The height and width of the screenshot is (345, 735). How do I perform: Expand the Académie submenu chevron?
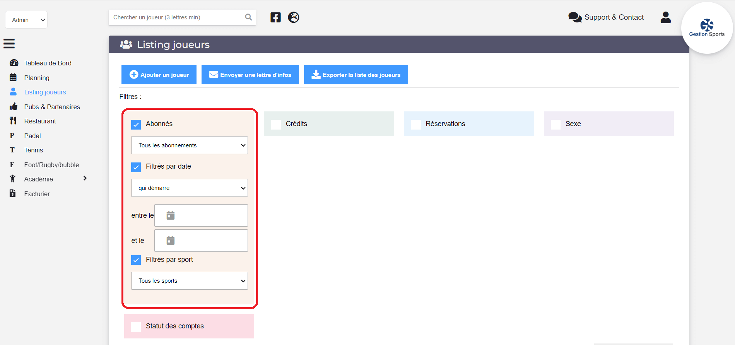click(x=85, y=178)
